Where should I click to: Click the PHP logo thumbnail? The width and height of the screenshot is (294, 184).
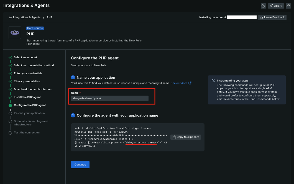coord(15,33)
